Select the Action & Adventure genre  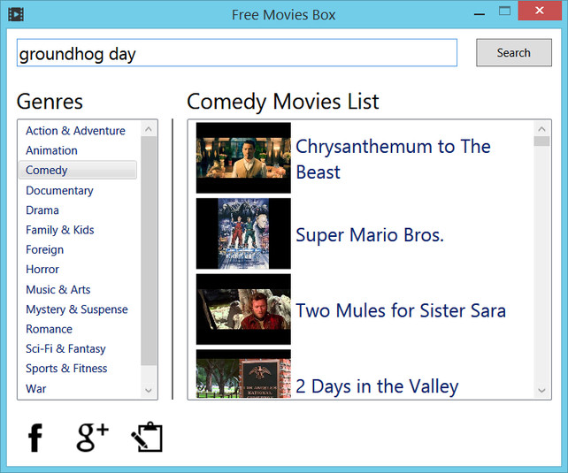[75, 130]
